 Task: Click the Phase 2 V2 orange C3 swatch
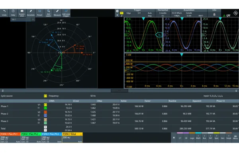[45, 112]
